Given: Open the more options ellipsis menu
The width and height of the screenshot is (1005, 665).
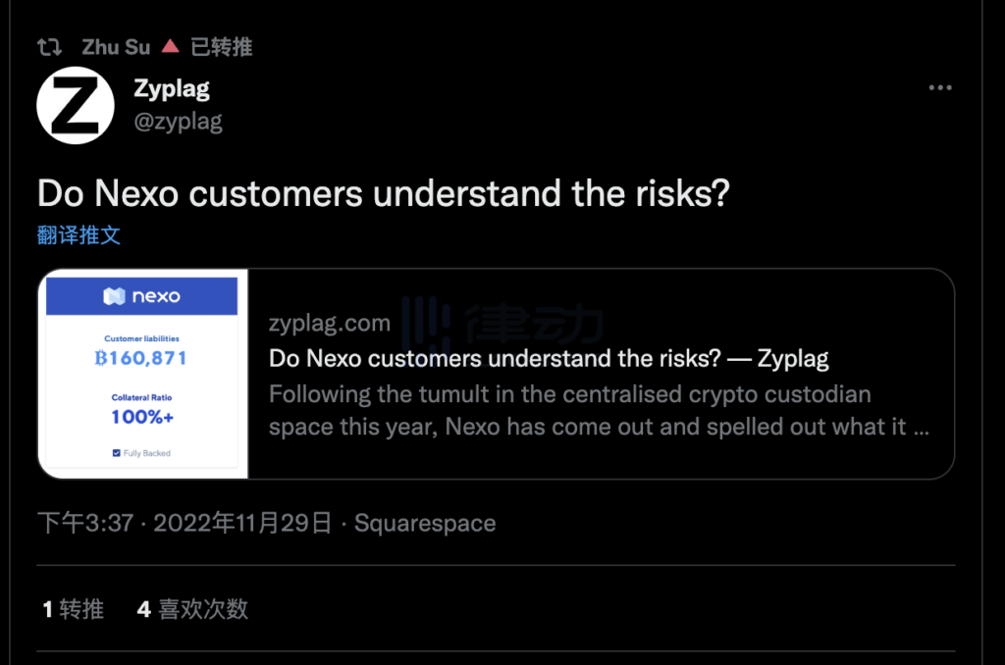Looking at the screenshot, I should 940,87.
